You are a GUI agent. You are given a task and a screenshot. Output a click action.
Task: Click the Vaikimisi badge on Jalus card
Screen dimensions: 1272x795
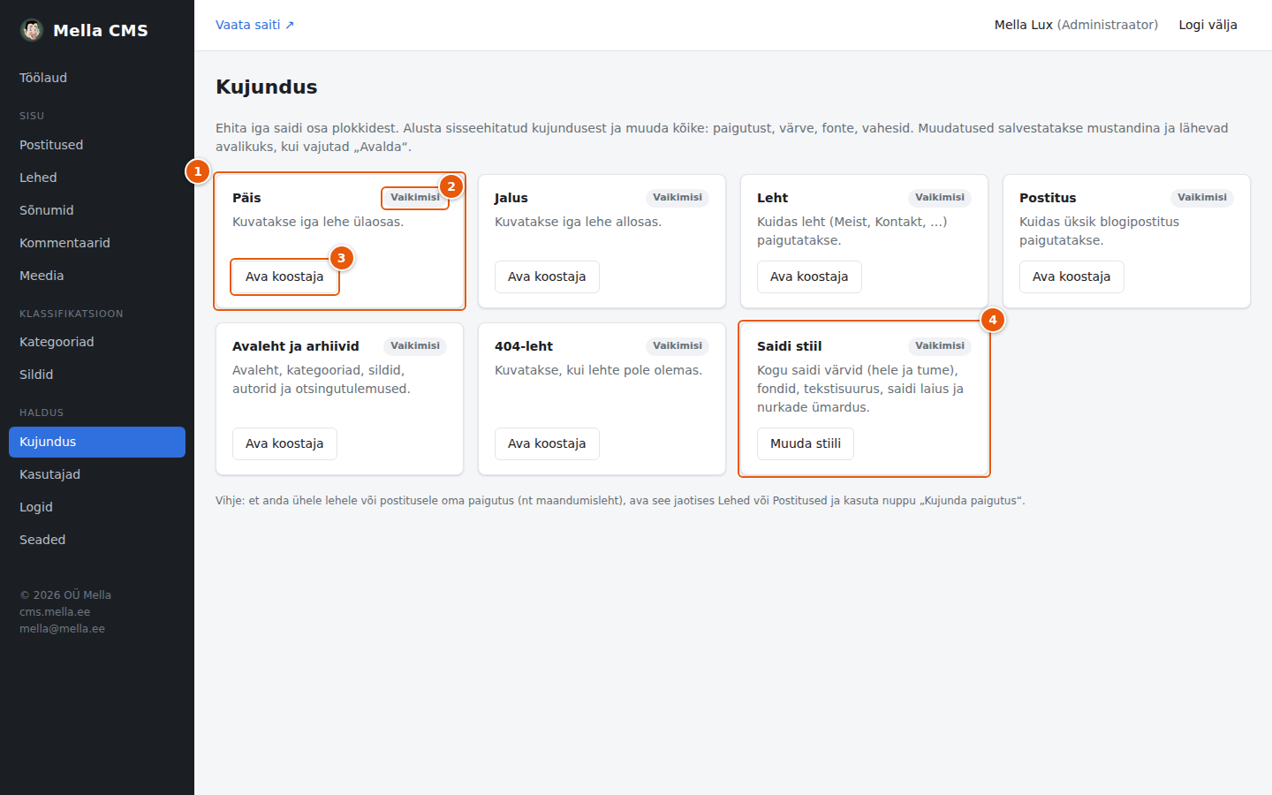point(678,198)
